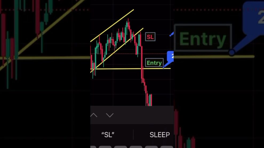Click the red dotted price level line
Image resolution: width=264 pixels, height=148 pixels.
click(x=129, y=54)
